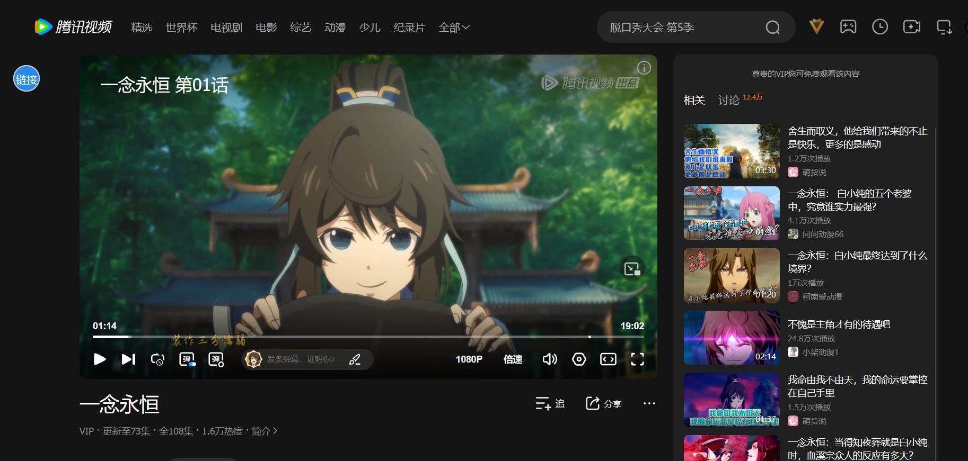Click the video info icon
This screenshot has height=461, width=968.
tap(644, 68)
